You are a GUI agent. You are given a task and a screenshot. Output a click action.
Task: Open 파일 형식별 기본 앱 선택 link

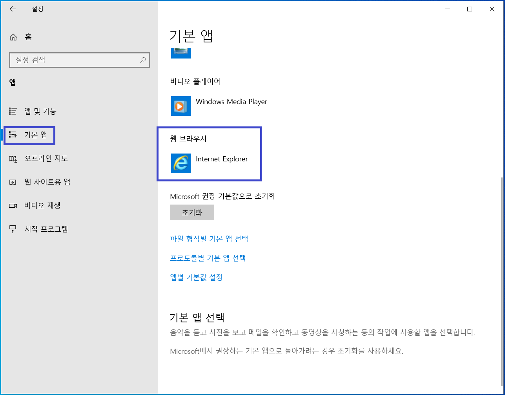(209, 239)
